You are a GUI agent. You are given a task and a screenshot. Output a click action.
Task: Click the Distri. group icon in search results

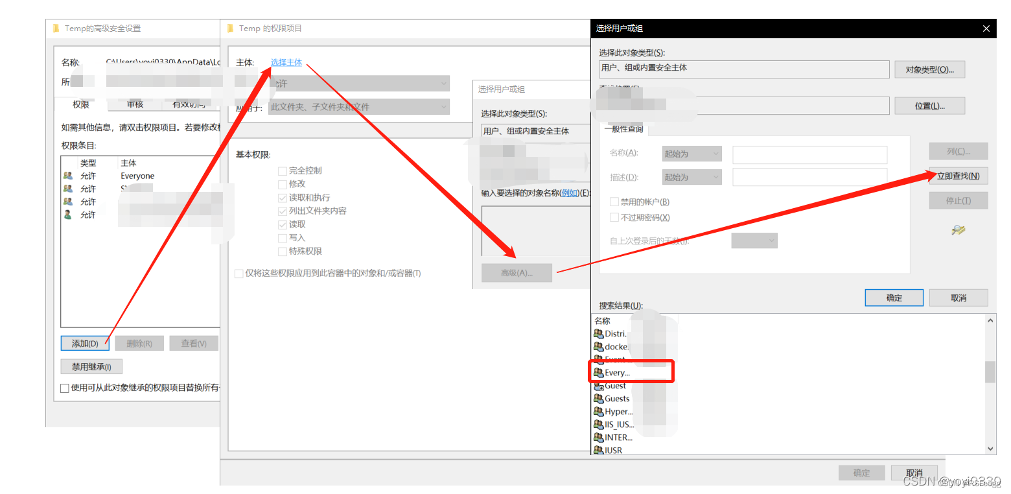point(598,333)
